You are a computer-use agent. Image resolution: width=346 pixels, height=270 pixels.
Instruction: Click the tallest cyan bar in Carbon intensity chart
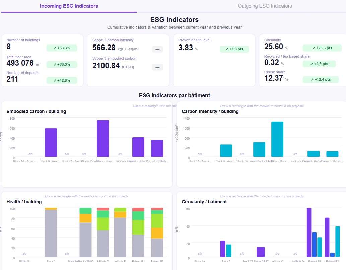277,139
